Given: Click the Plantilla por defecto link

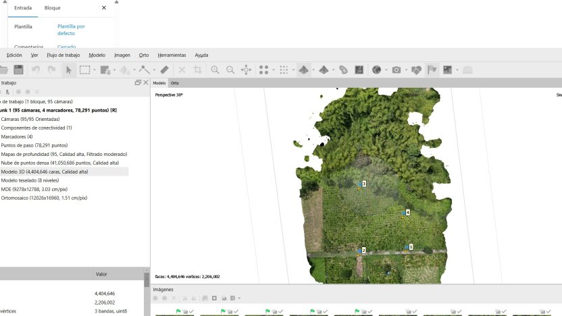Looking at the screenshot, I should pyautogui.click(x=71, y=30).
